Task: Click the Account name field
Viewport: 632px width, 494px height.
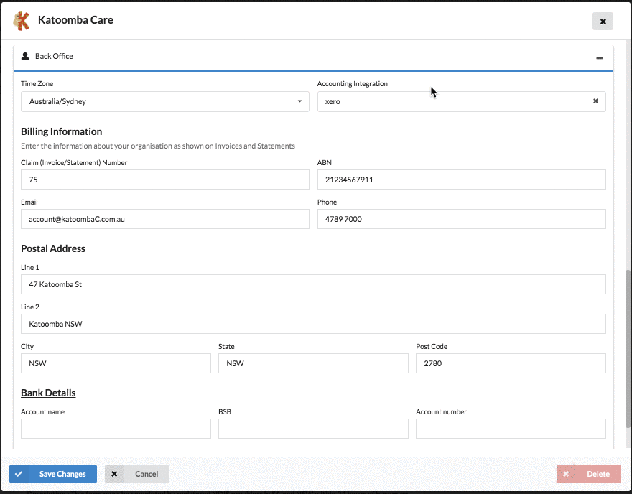Action: pyautogui.click(x=116, y=429)
